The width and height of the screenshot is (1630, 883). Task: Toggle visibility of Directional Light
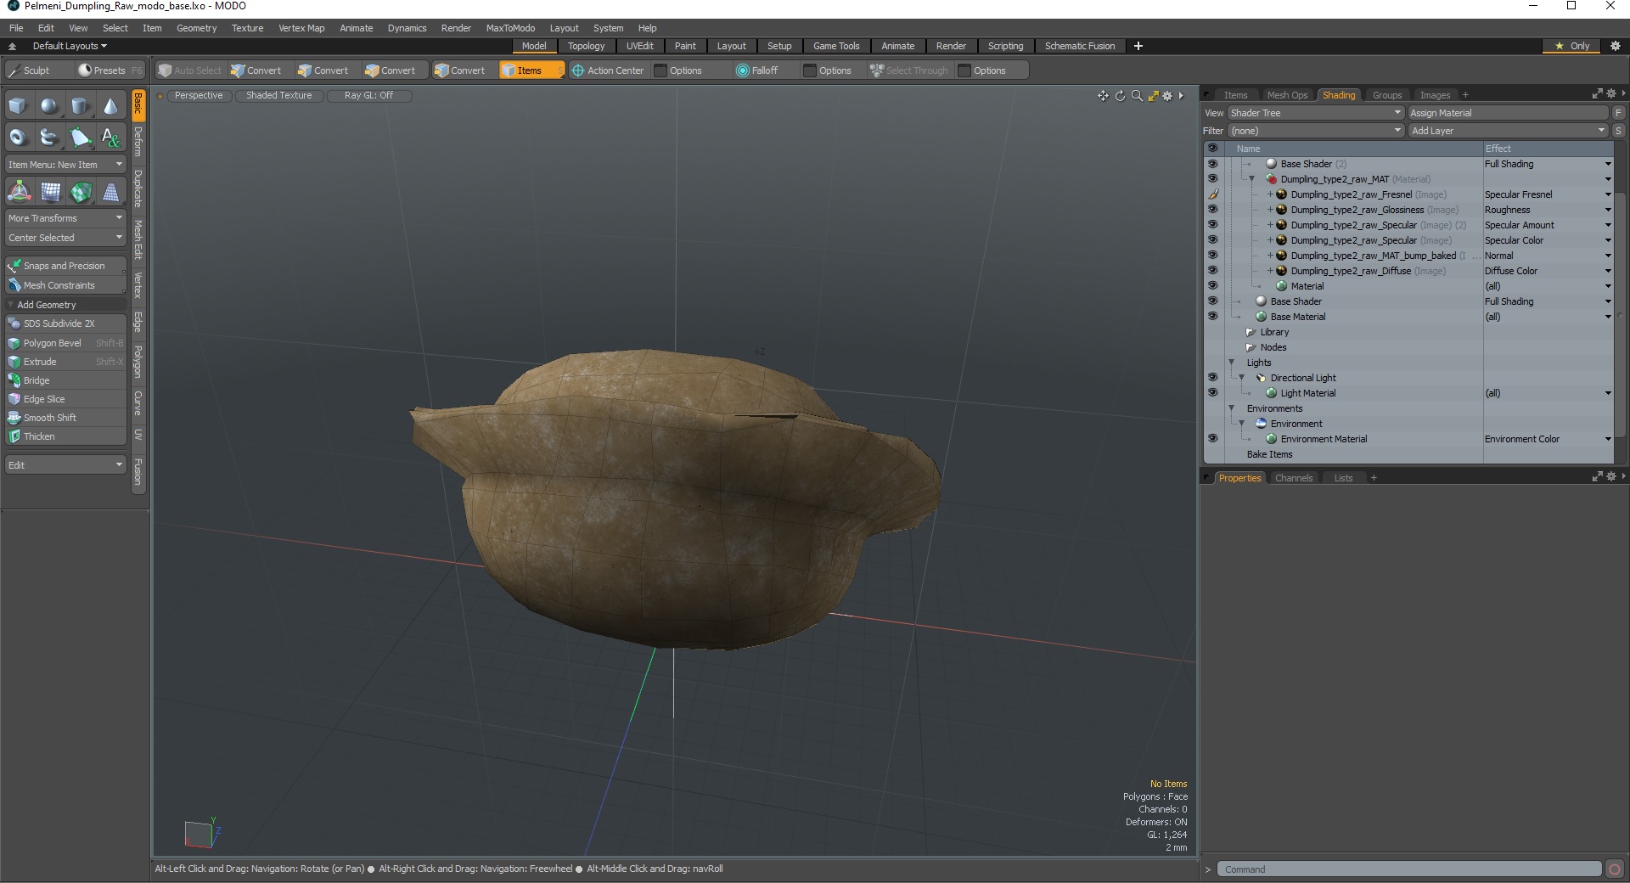[1212, 378]
